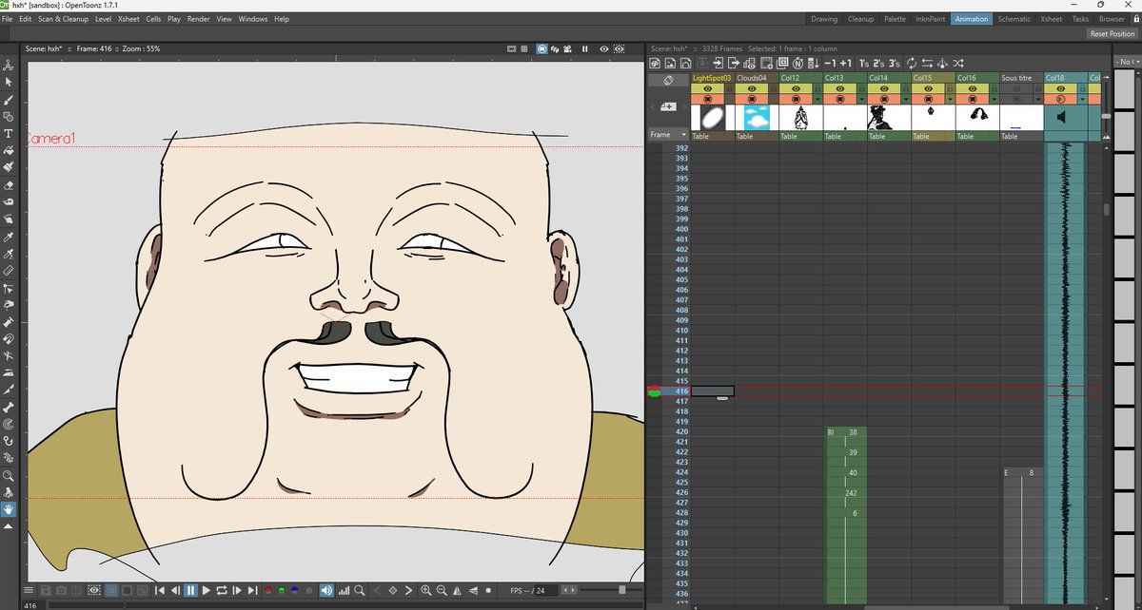This screenshot has width=1142, height=610.
Task: Open the Xsheet menu
Action: (x=128, y=19)
